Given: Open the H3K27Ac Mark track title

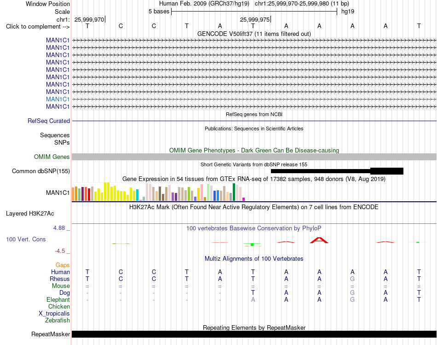Looking at the screenshot, I should pos(254,207).
